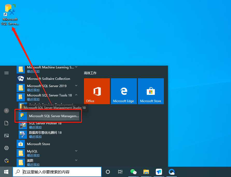The width and height of the screenshot is (231, 177).
Task: Open the blue-white T app on taskbar
Action: click(159, 172)
